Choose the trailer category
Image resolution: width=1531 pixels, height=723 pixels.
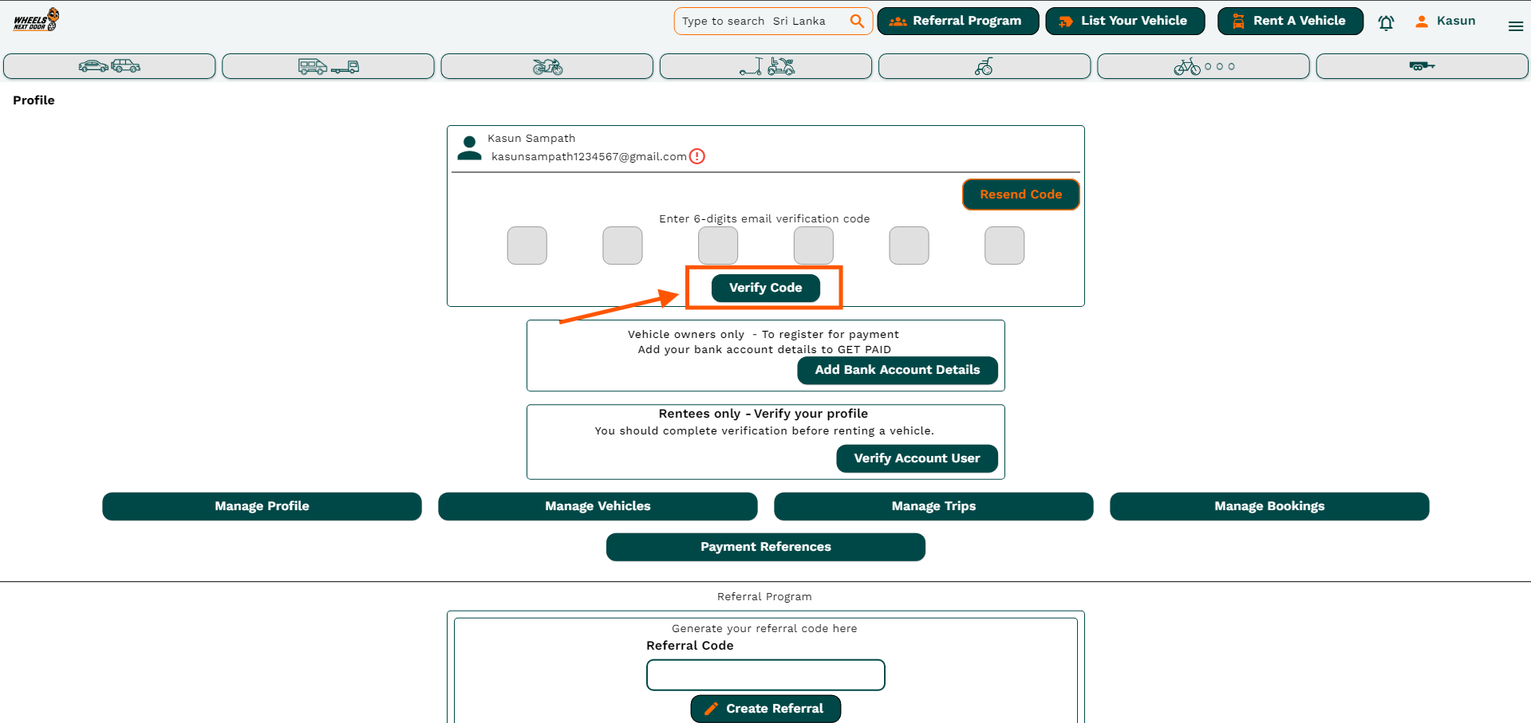coord(1422,66)
